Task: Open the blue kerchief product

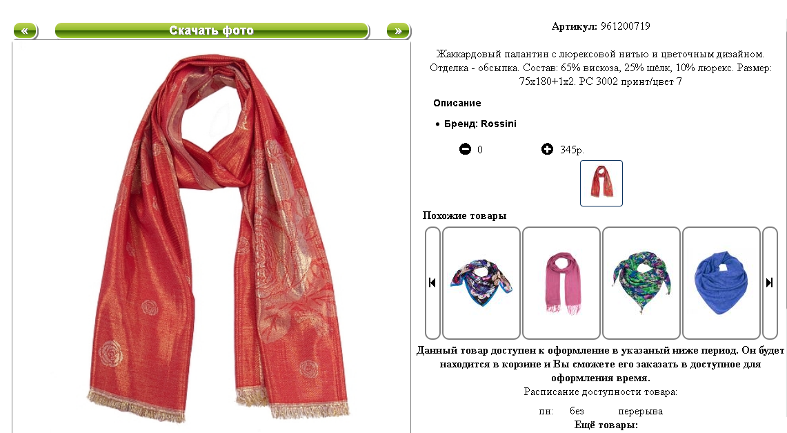Action: (x=721, y=283)
